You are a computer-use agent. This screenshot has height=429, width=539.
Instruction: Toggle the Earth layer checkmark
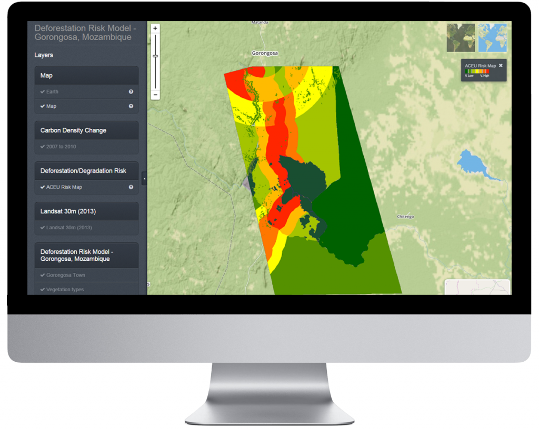point(43,91)
